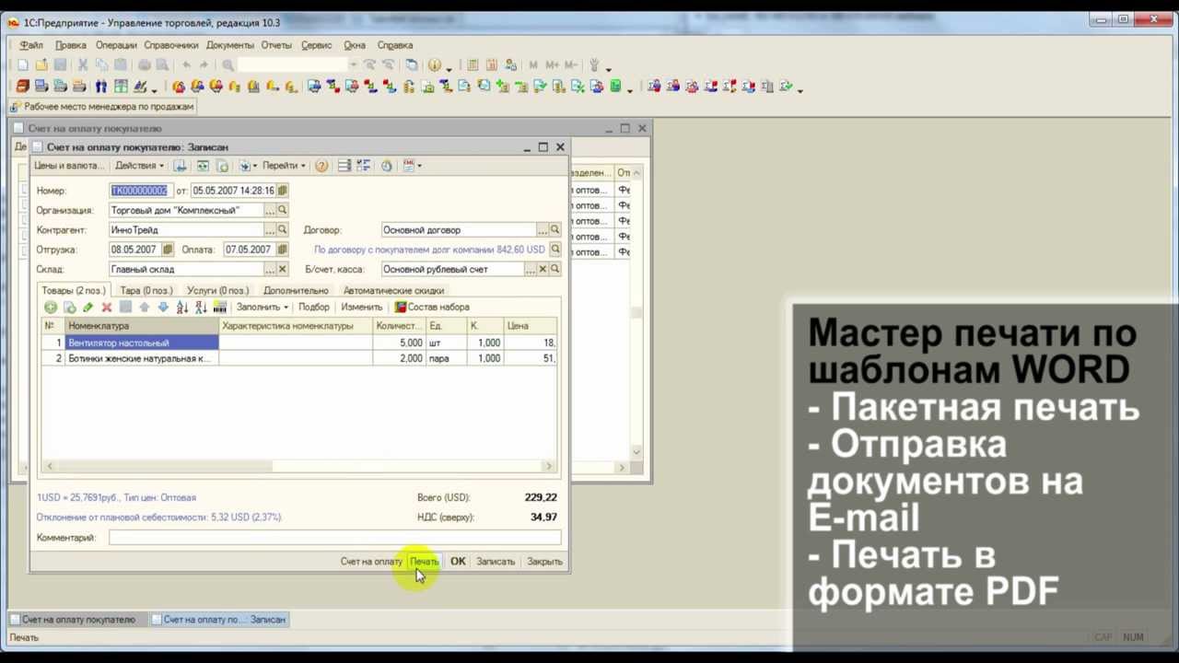The height and width of the screenshot is (663, 1179).
Task: Switch to Счет на оплату покупателю window tab
Action: click(78, 620)
